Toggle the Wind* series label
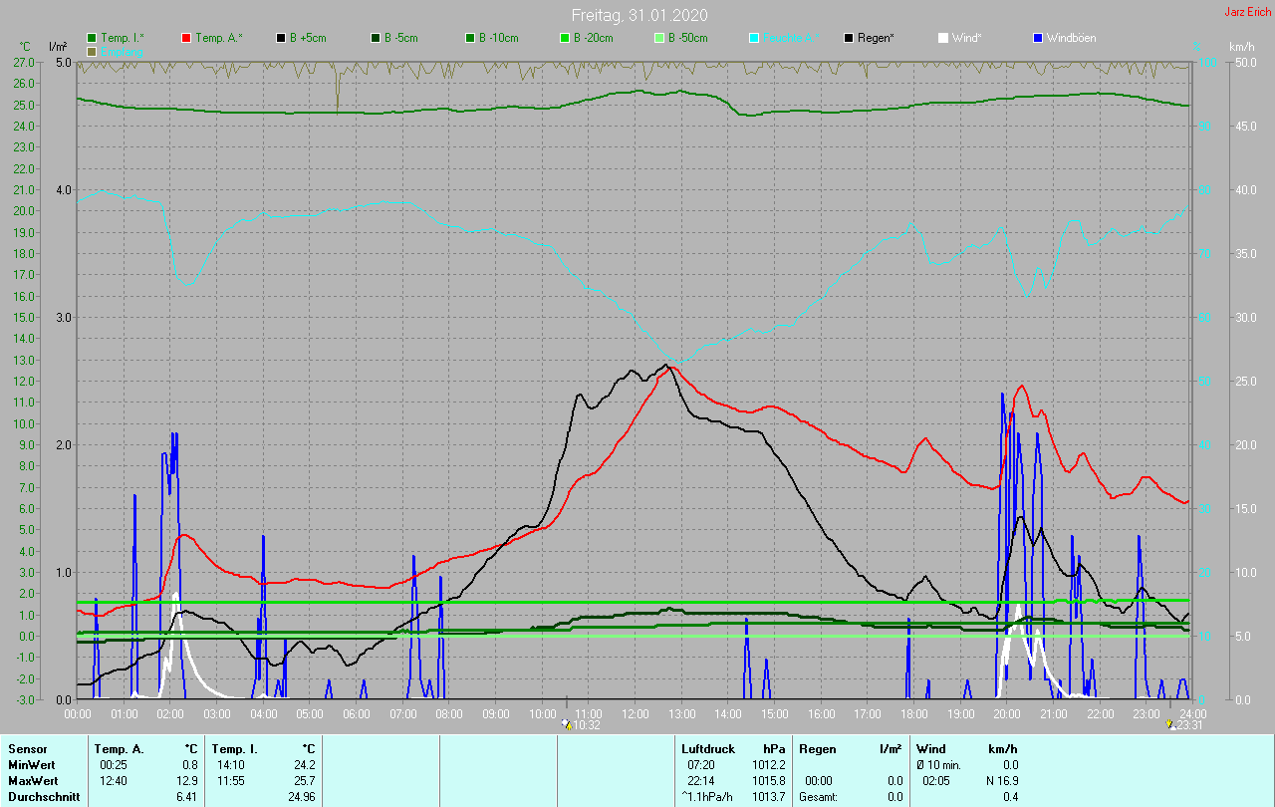 coord(965,38)
